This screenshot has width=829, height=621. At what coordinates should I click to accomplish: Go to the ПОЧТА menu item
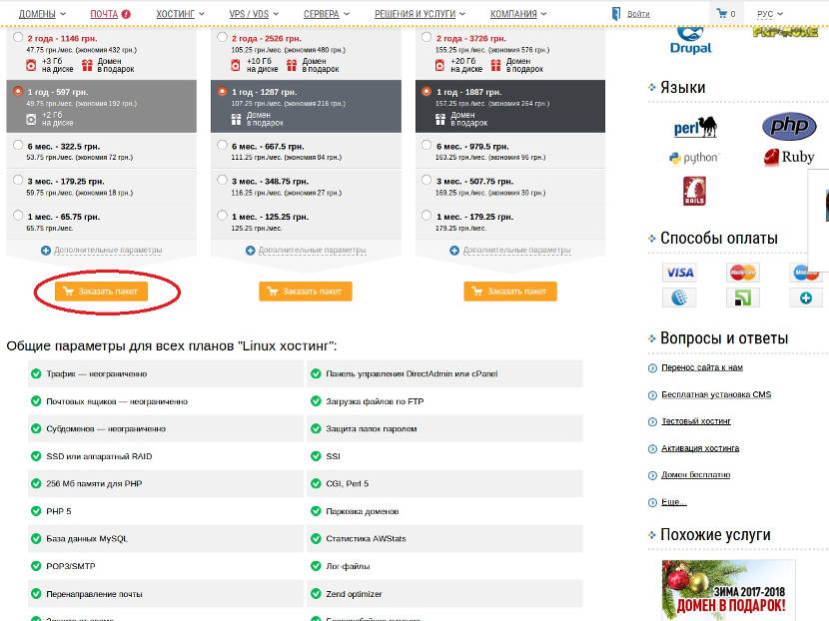104,14
